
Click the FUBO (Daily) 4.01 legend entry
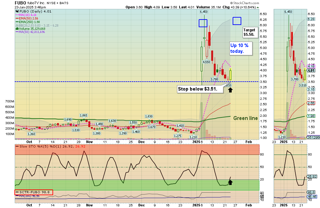pyautogui.click(x=34, y=12)
